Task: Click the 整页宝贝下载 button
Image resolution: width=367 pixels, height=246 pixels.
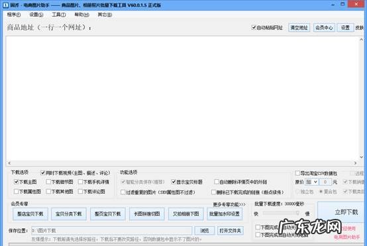Action: click(108, 214)
